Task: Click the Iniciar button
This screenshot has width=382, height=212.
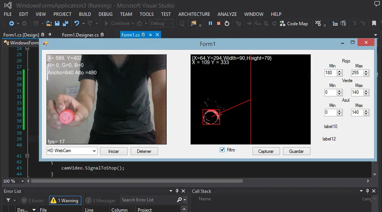Action: point(114,151)
